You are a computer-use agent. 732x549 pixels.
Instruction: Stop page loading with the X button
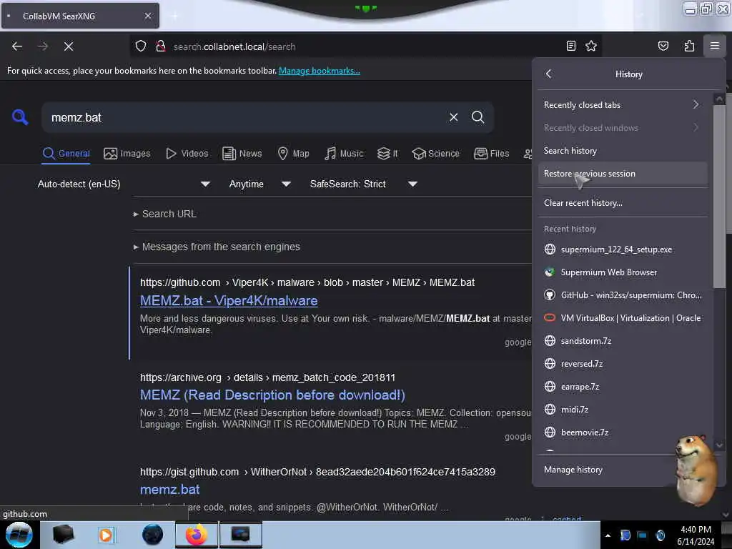tap(68, 46)
